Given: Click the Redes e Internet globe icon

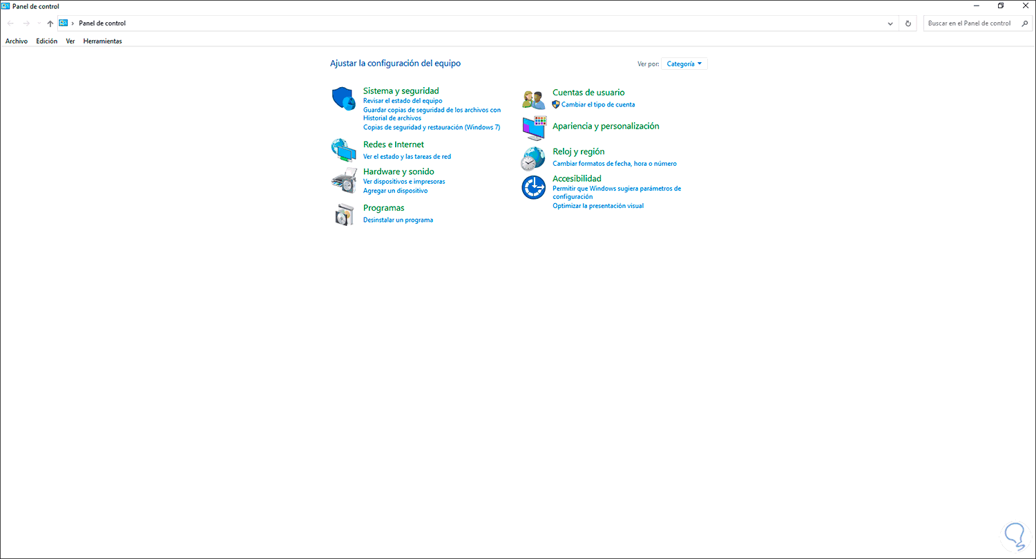Looking at the screenshot, I should 343,150.
